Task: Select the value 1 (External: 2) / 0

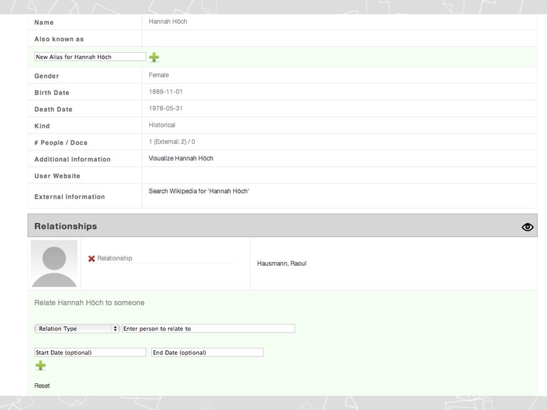Action: pyautogui.click(x=172, y=142)
